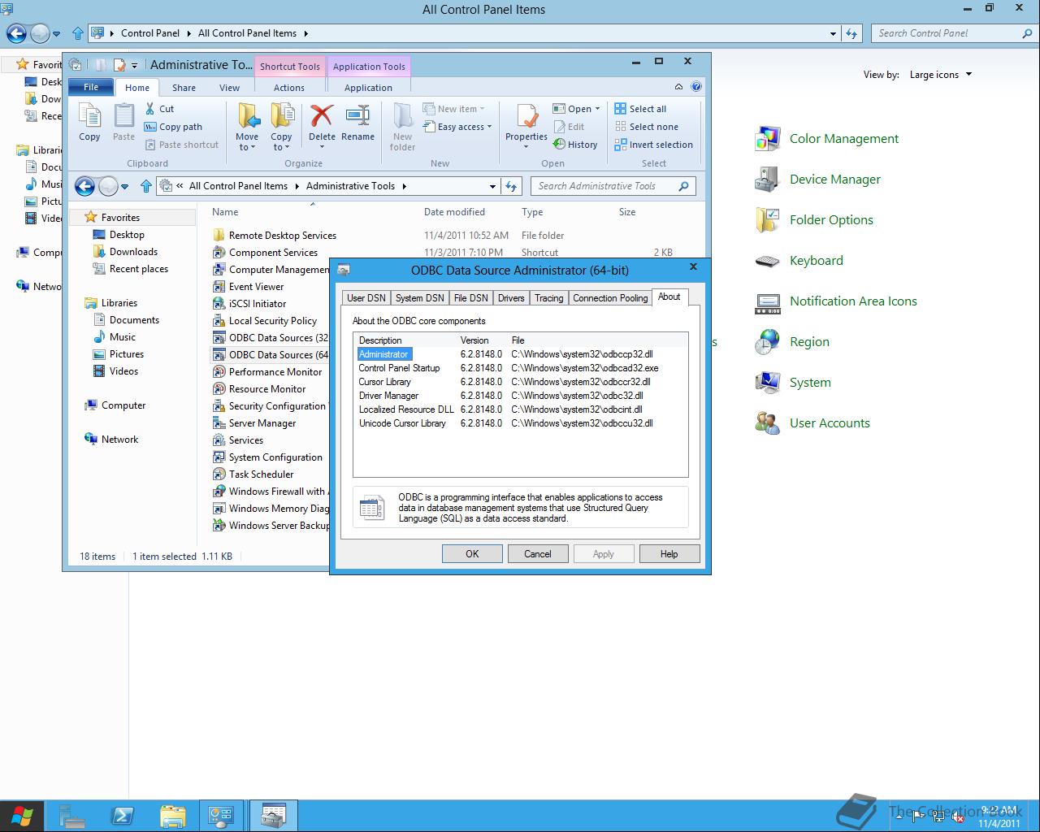Image resolution: width=1040 pixels, height=832 pixels.
Task: Go up one level in Administrative Tools window
Action: (x=146, y=186)
